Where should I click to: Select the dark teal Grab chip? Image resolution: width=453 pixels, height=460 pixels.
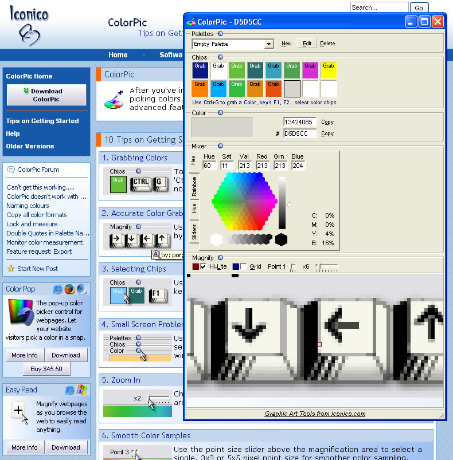255,70
